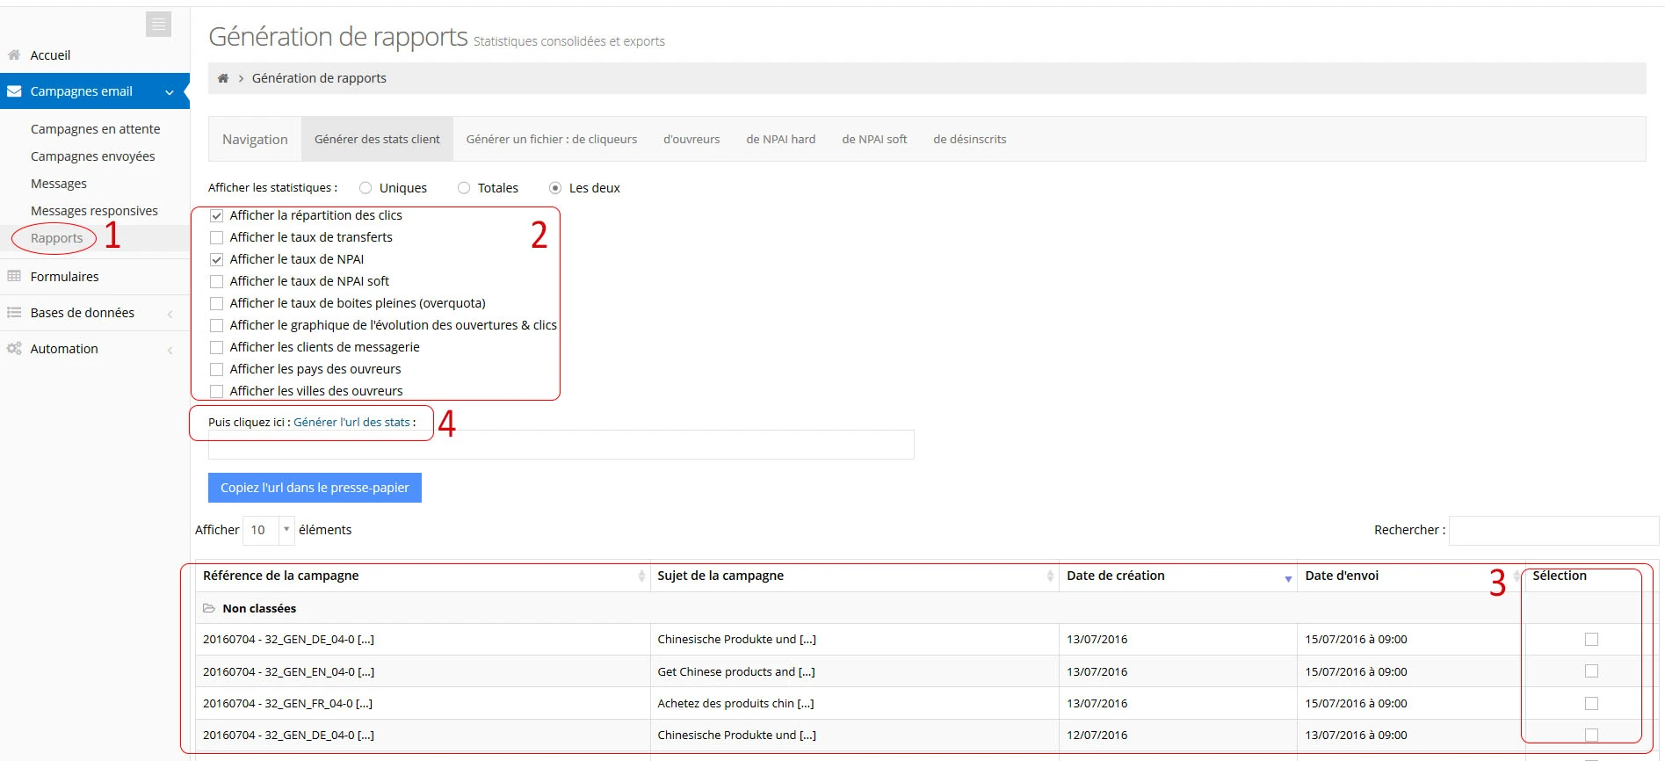Click the home icon in breadcrumb
This screenshot has width=1665, height=761.
pos(223,78)
